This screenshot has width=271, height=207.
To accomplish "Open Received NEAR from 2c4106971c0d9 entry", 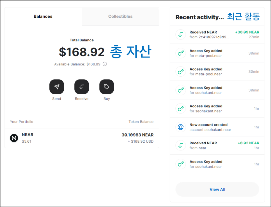I will pyautogui.click(x=217, y=34).
